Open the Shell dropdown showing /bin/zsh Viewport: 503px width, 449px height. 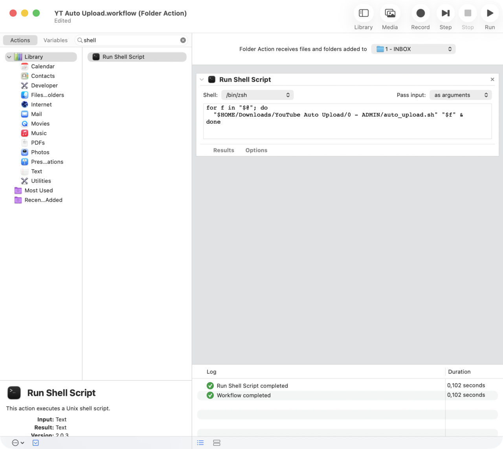pyautogui.click(x=257, y=95)
